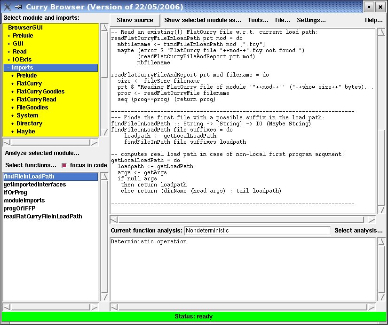Expand the IOExts module node

8,60
